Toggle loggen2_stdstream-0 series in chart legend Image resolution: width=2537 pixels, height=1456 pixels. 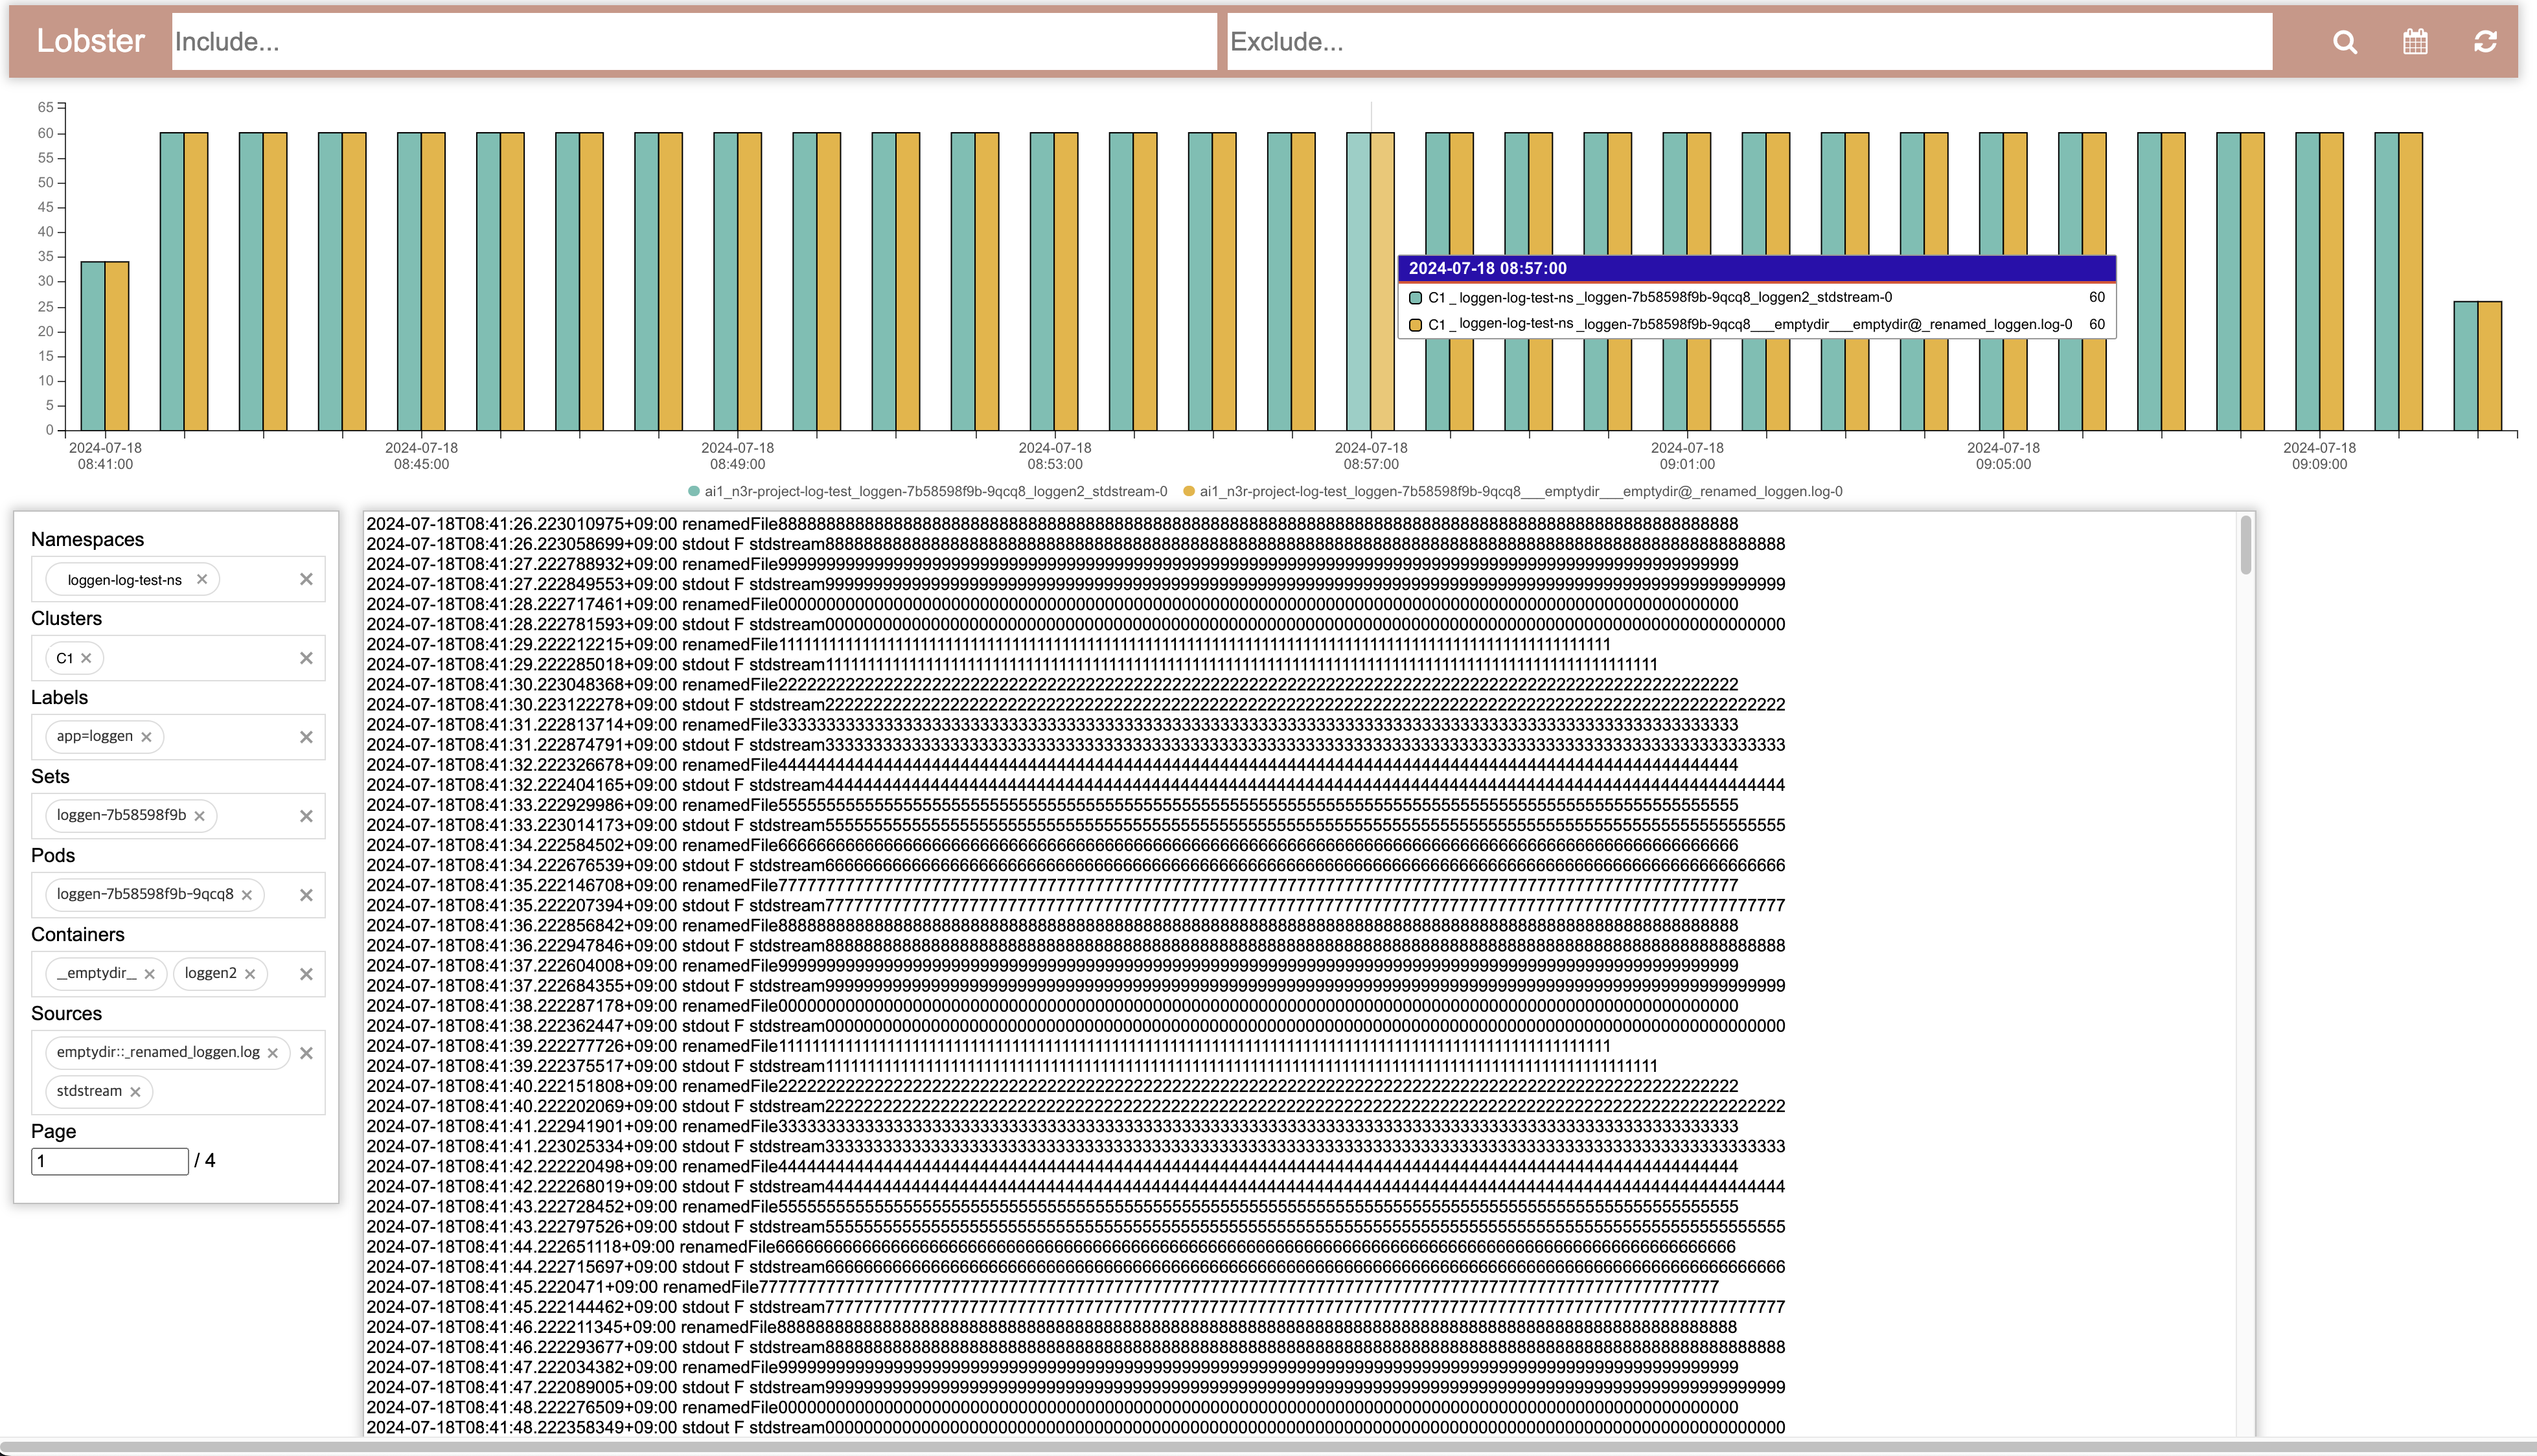[927, 491]
